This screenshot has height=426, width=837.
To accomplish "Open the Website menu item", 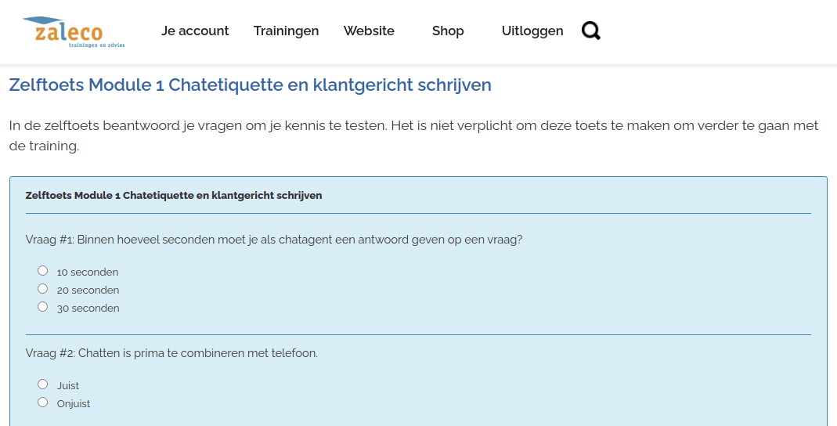I will [369, 31].
